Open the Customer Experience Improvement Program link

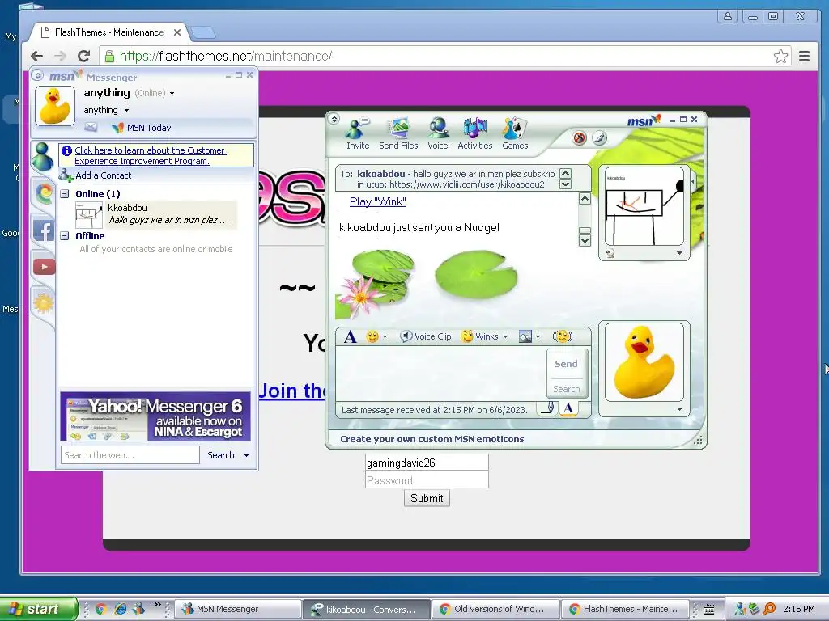pos(151,156)
